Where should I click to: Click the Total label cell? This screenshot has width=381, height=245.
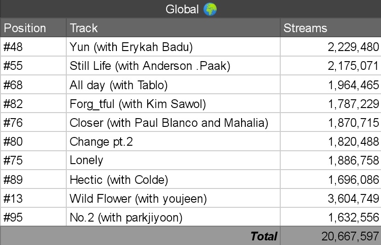(264, 236)
